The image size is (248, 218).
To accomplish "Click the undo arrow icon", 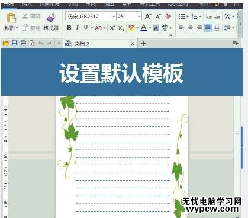I will [41, 43].
